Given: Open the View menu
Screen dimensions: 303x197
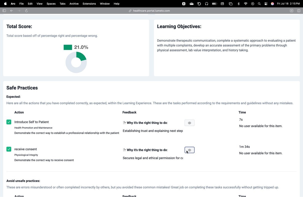Looking at the screenshot, I should 40,4.
